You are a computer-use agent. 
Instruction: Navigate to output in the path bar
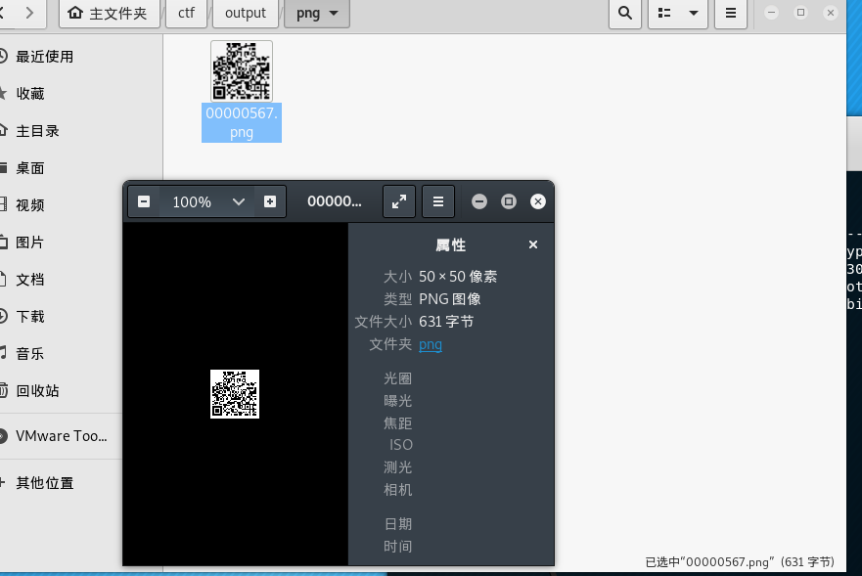tap(246, 13)
